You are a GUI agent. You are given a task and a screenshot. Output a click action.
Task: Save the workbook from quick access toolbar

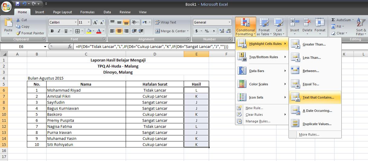(x=18, y=4)
